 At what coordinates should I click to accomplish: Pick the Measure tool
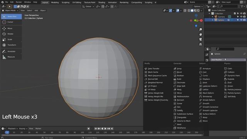tap(11, 57)
